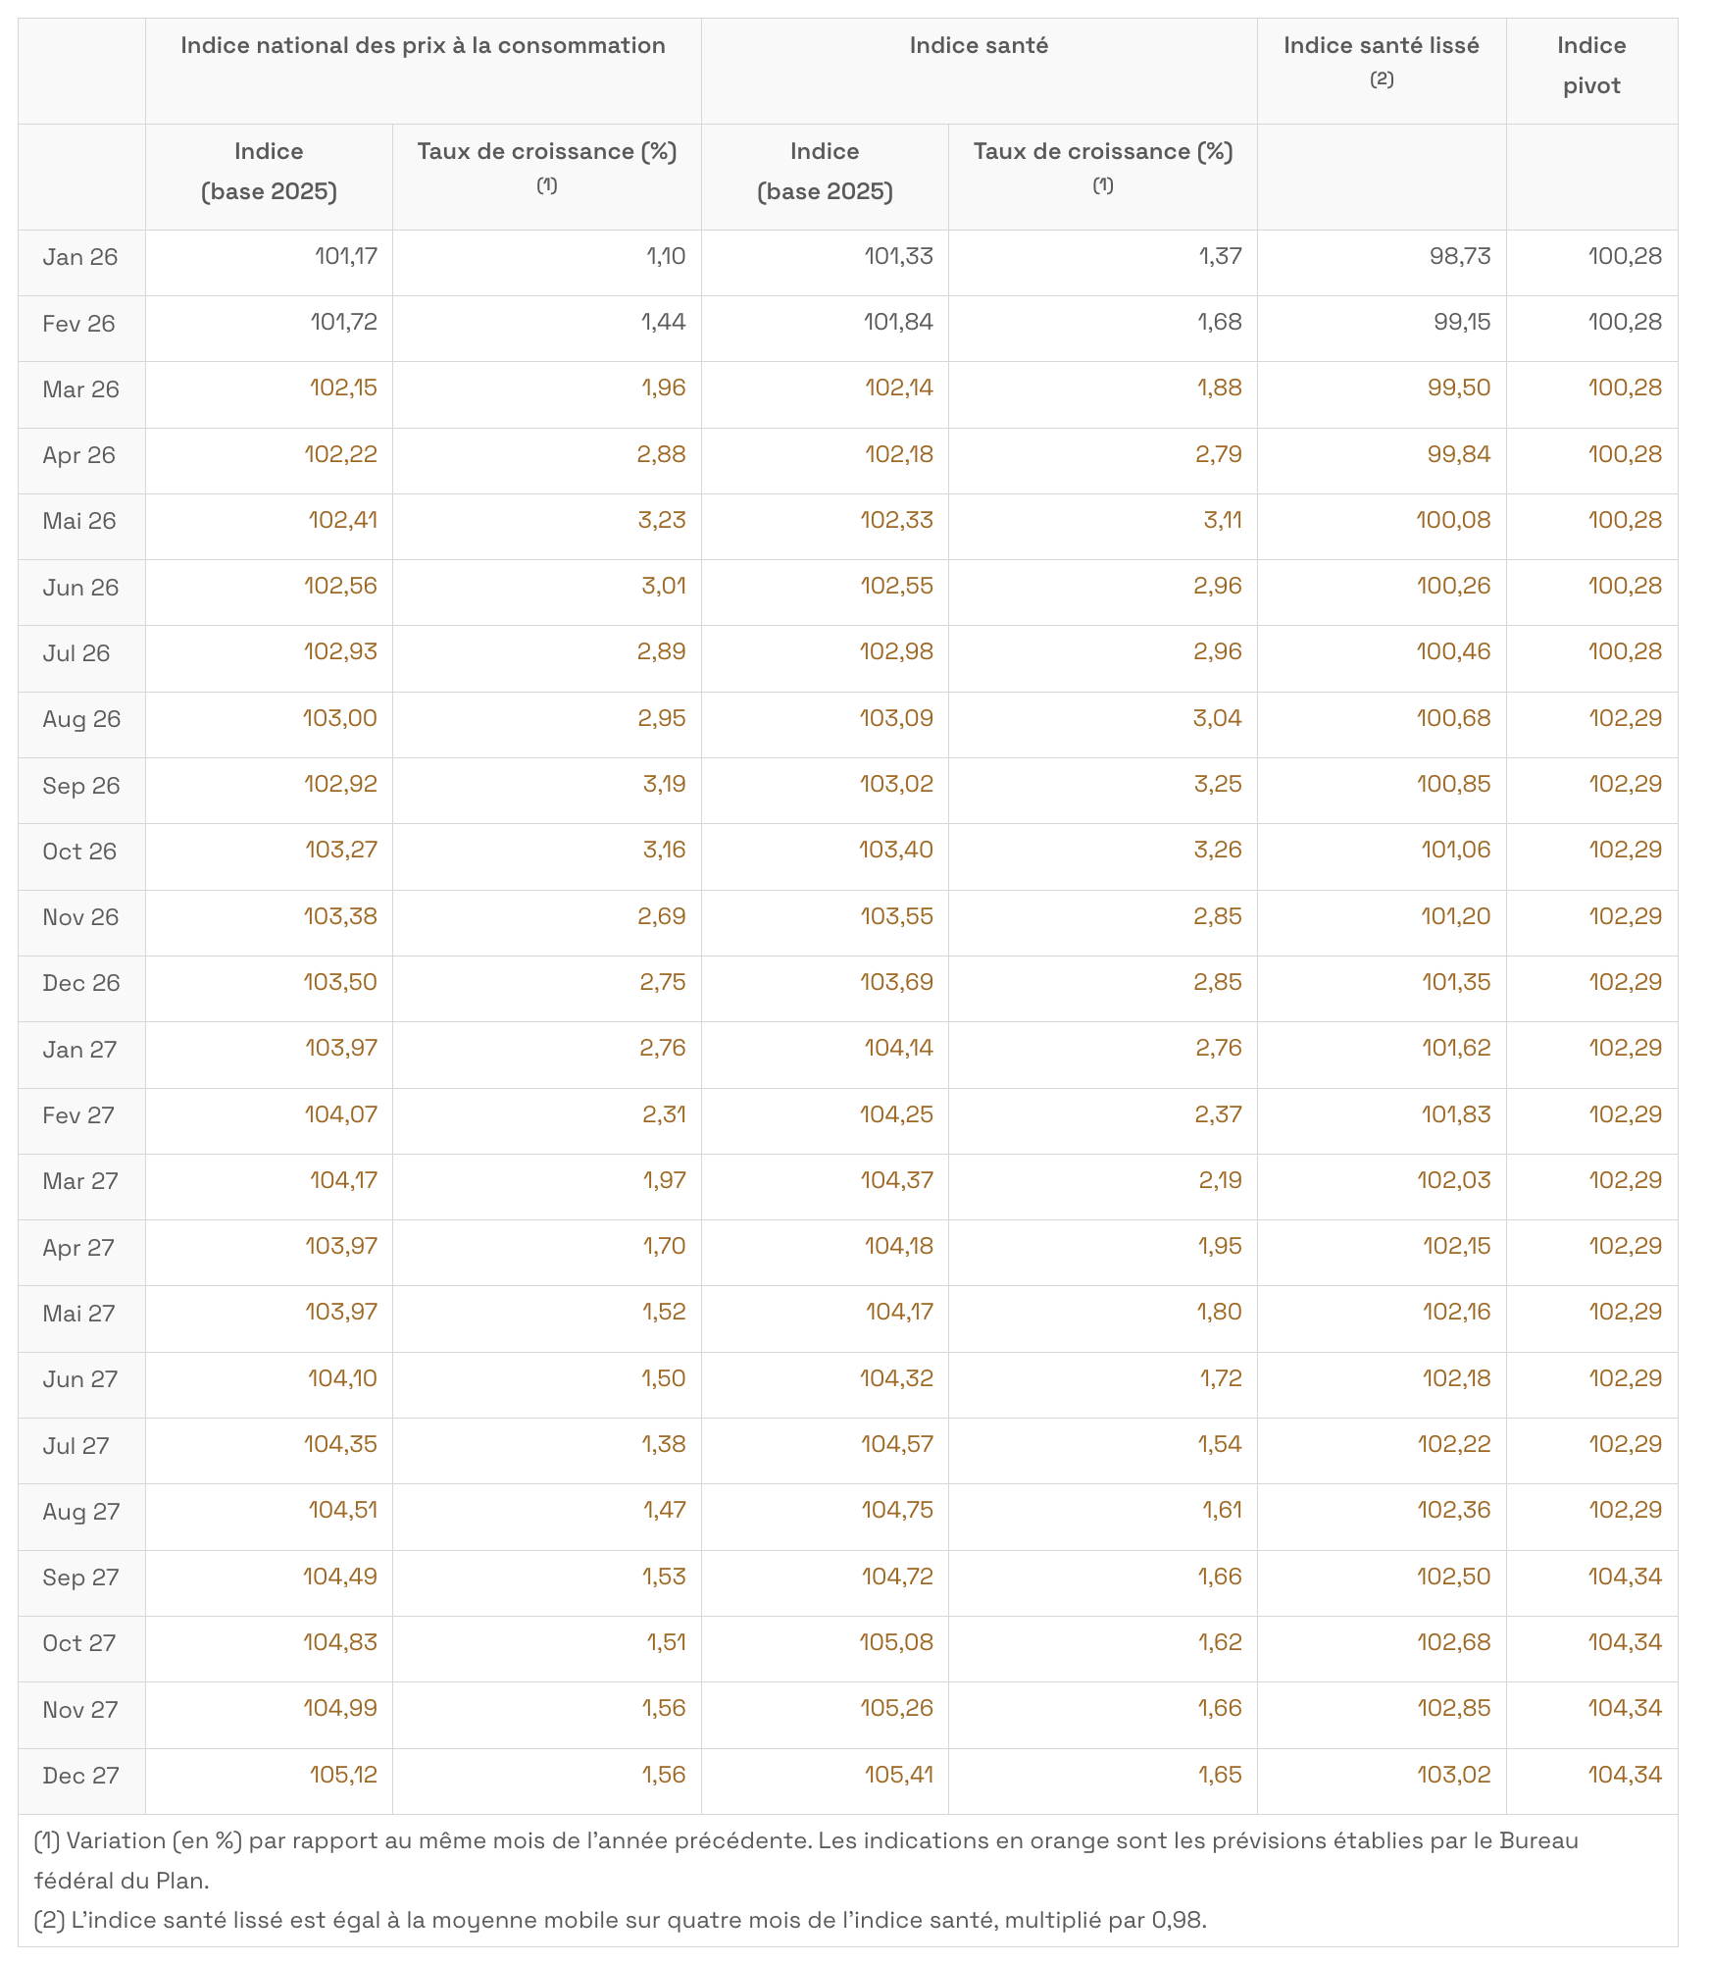The width and height of the screenshot is (1712, 1964).
Task: Click footnote (2) about 'L'indice santé lissé'
Action: [620, 1920]
